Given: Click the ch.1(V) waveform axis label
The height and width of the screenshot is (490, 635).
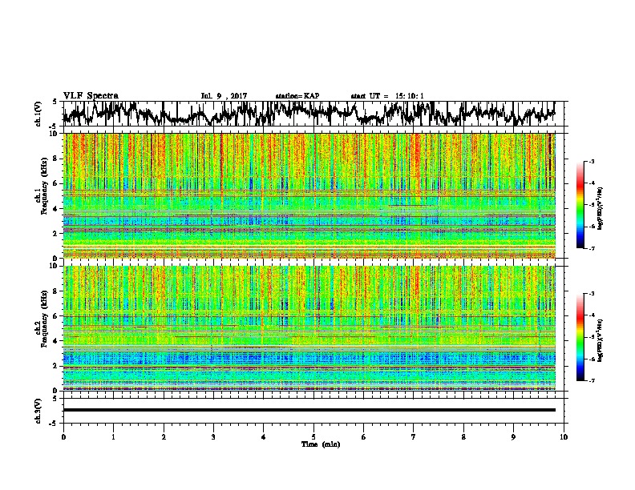Looking at the screenshot, I should coord(38,114).
